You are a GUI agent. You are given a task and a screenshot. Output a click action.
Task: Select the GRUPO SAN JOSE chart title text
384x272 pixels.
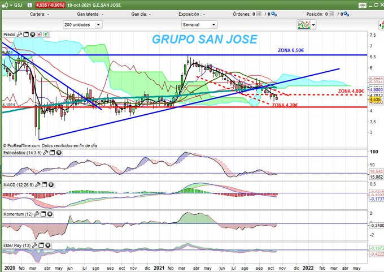click(x=204, y=39)
